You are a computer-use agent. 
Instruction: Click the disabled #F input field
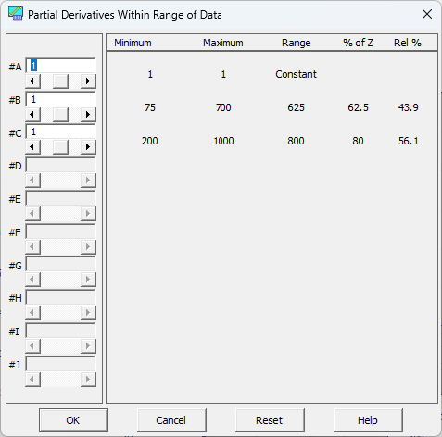tap(60, 231)
